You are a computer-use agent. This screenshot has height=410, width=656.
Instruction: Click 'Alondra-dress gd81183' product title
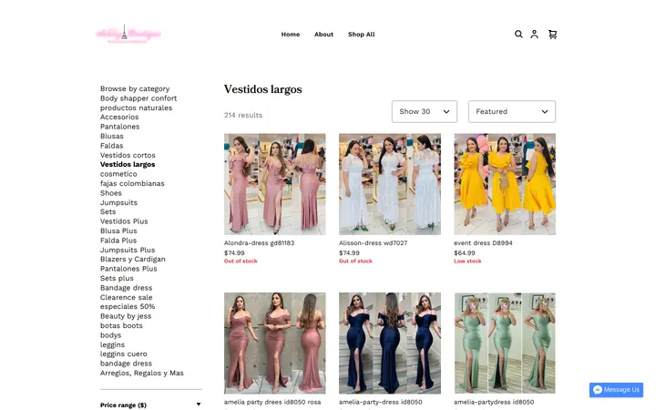[259, 243]
